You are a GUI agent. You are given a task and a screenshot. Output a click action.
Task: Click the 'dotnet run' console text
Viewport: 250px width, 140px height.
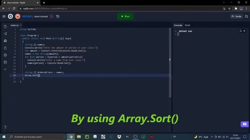185,31
